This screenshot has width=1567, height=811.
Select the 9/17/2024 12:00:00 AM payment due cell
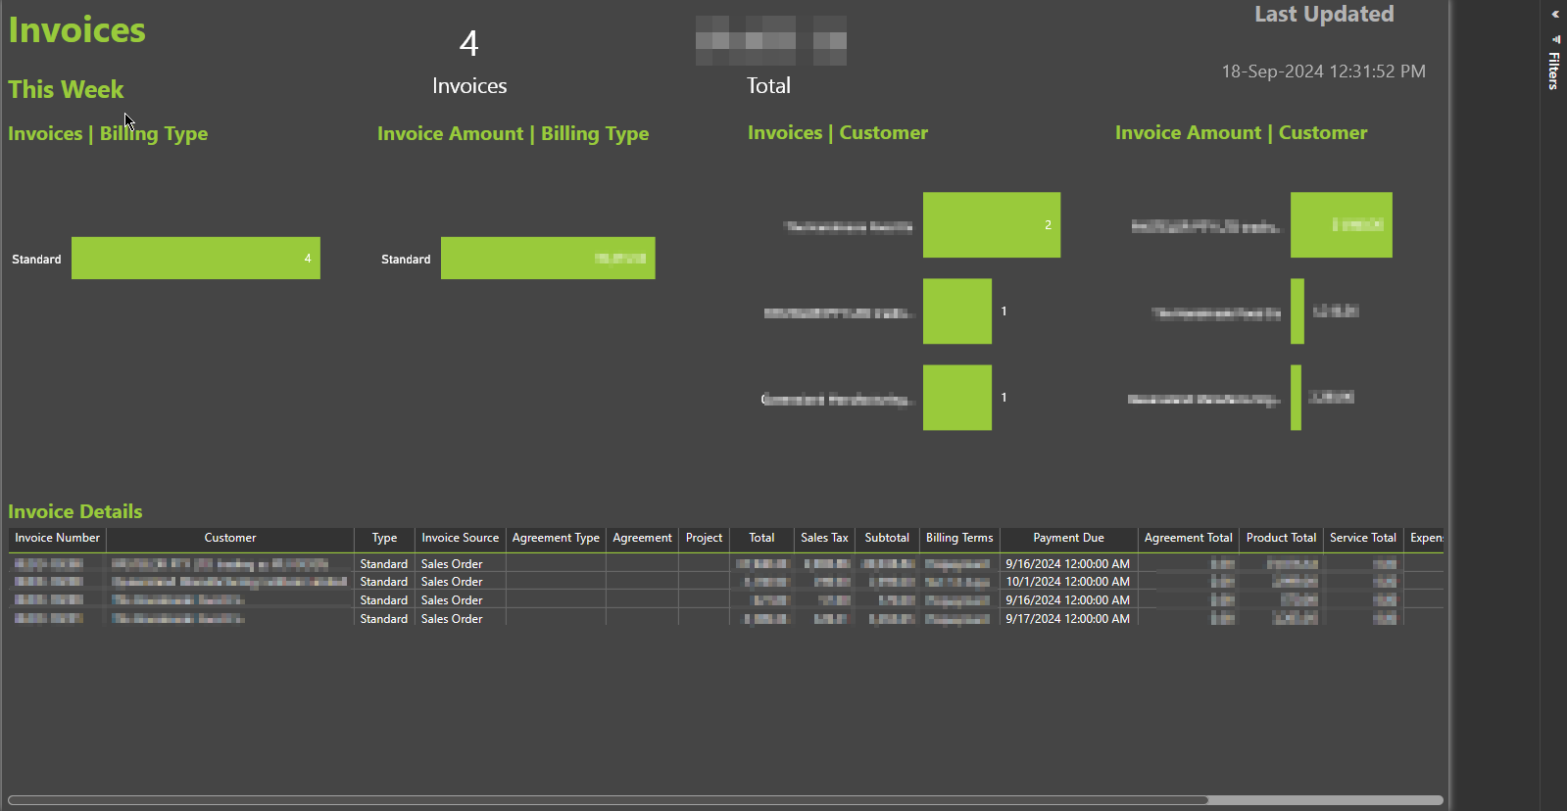click(1068, 619)
